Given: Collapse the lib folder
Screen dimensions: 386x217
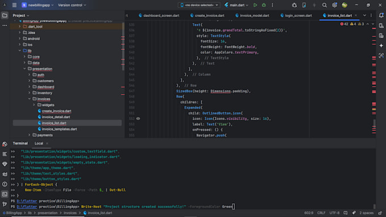Looking at the screenshot, I should click(x=20, y=50).
